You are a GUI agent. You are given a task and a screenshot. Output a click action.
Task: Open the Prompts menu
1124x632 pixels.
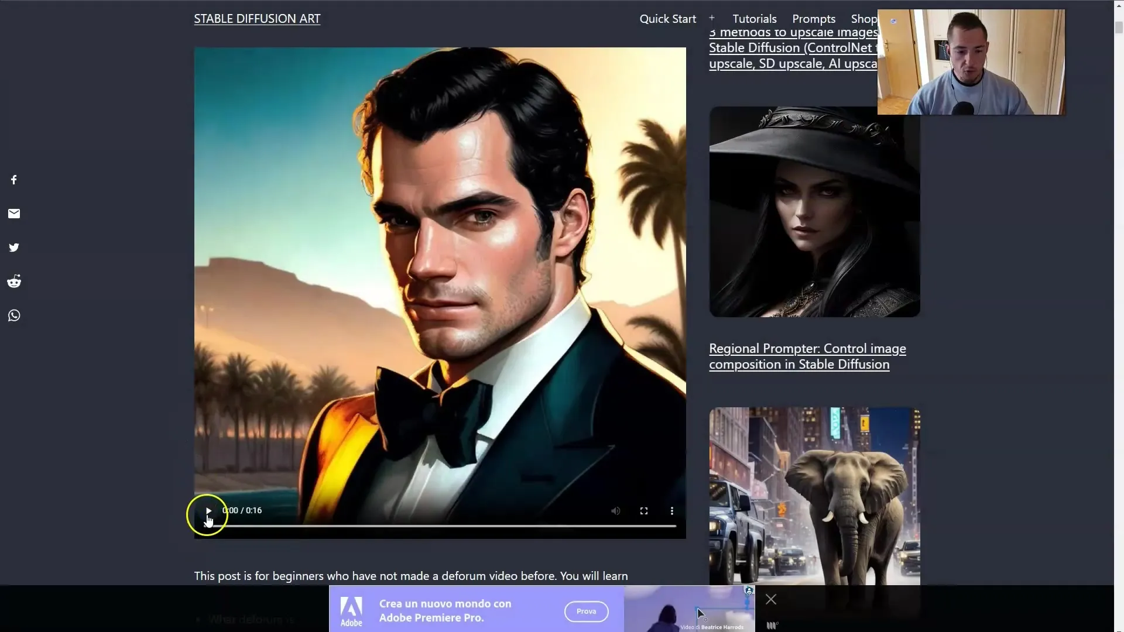[x=814, y=19]
